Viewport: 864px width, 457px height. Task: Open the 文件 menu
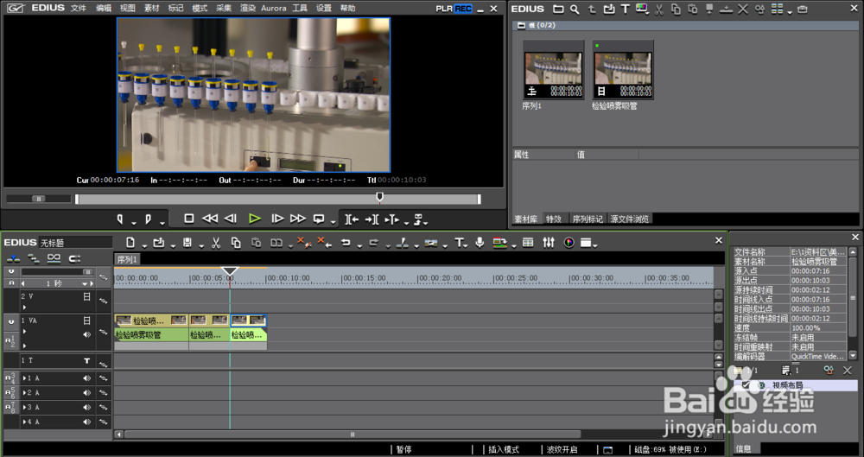pyautogui.click(x=79, y=9)
